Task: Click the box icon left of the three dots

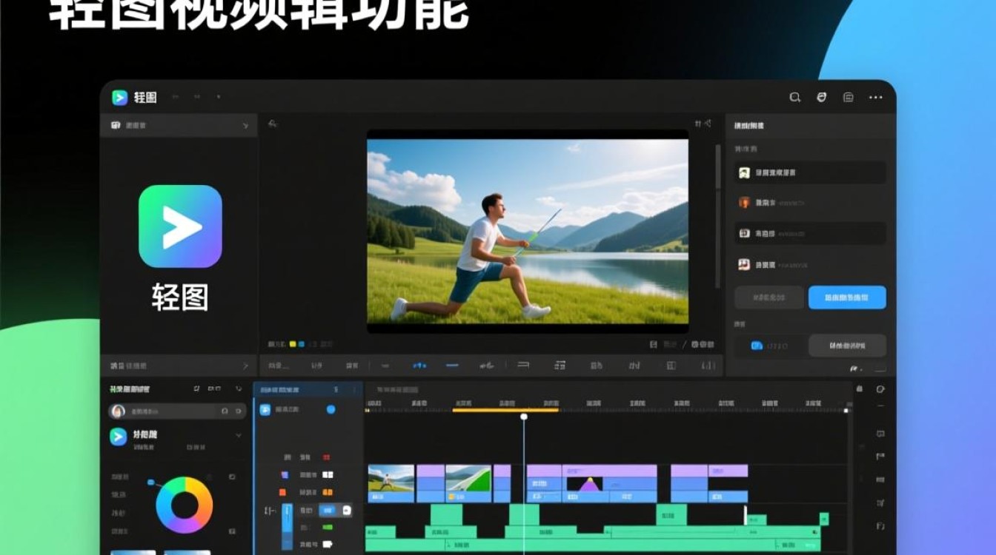Action: (849, 97)
